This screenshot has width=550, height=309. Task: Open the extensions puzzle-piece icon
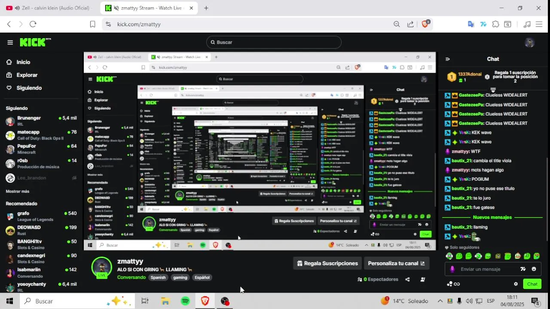click(495, 24)
